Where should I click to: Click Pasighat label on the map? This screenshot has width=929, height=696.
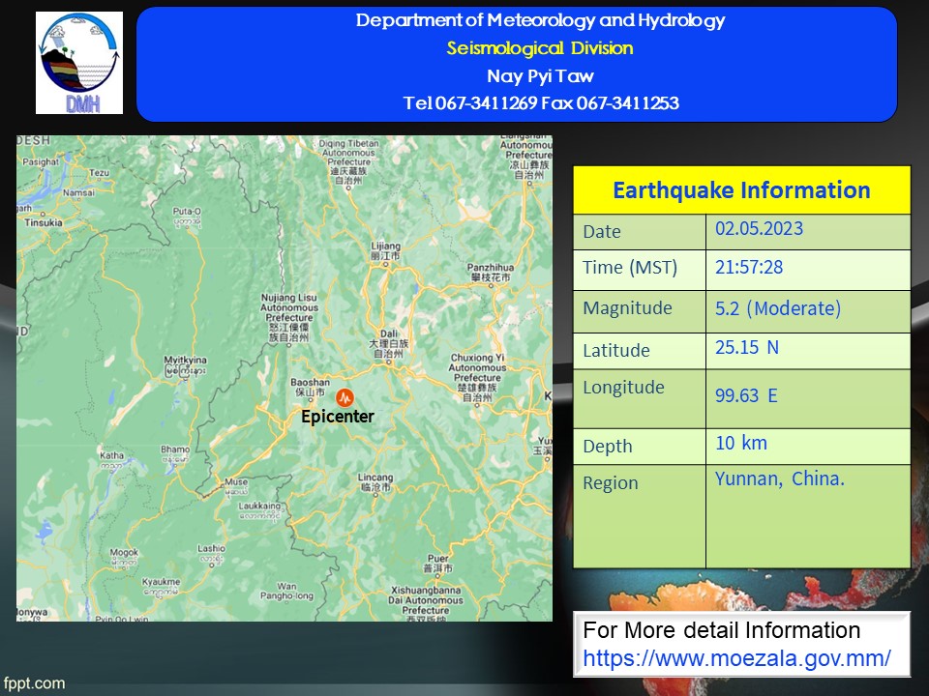(x=41, y=161)
